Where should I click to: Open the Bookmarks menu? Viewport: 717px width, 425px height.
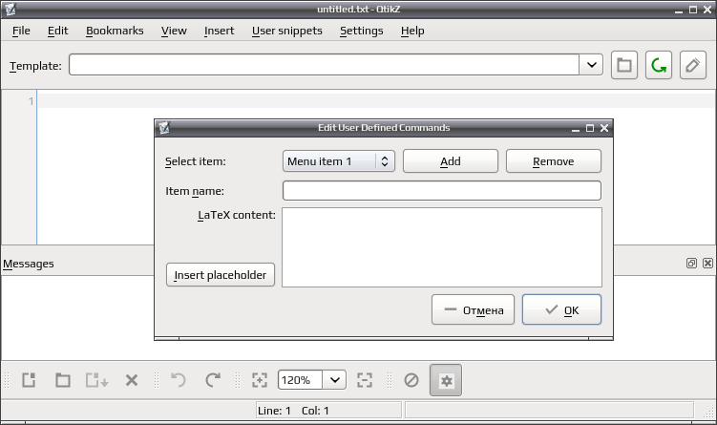[x=115, y=31]
